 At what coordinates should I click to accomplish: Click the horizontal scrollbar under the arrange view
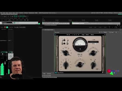51,25
